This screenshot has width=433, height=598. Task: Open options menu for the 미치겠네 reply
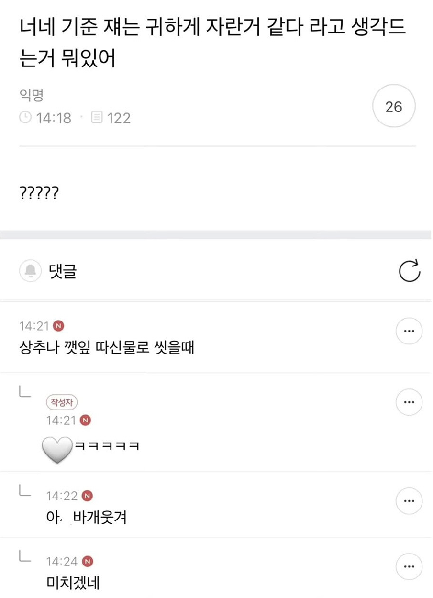point(409,566)
